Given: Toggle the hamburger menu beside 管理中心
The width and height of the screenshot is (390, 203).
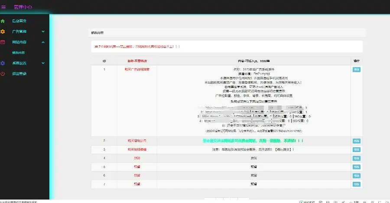Looking at the screenshot, I should coord(4,7).
